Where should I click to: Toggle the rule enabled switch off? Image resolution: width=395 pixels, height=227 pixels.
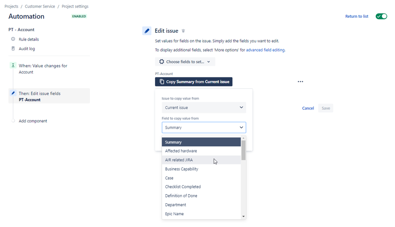[382, 16]
